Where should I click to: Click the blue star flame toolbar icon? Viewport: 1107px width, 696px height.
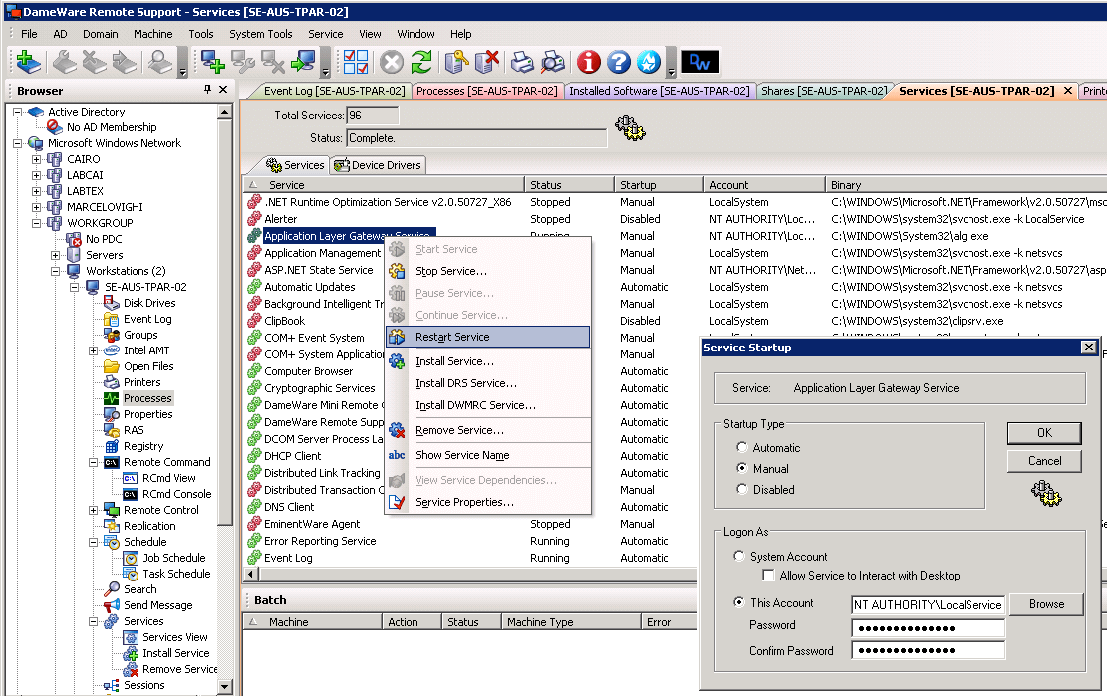pos(648,62)
